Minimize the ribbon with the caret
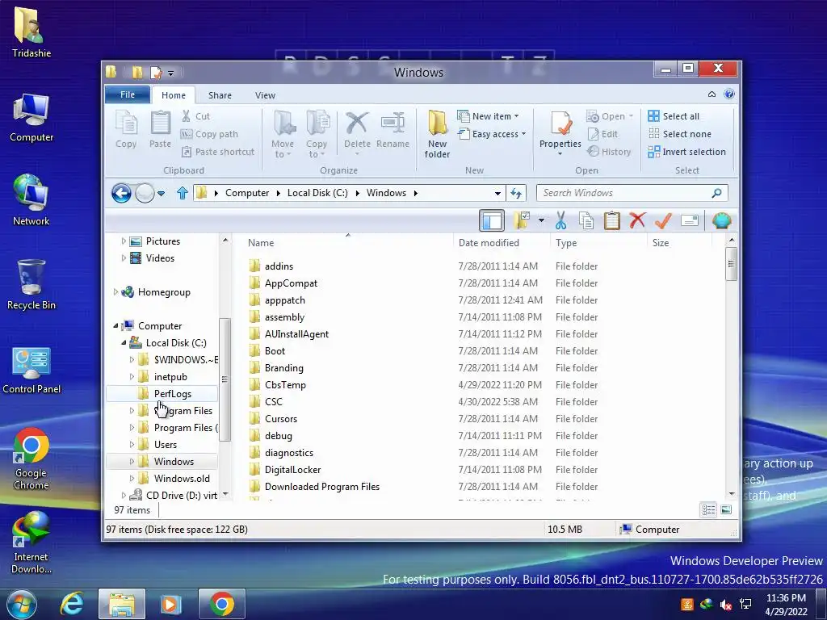 point(712,94)
